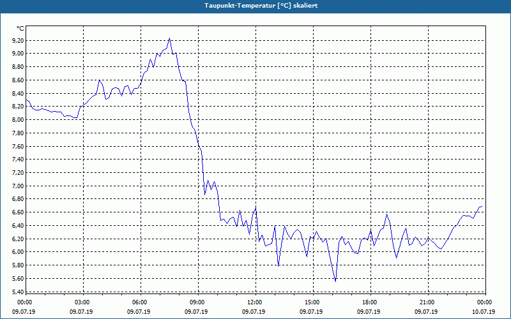The height and width of the screenshot is (319, 511).
Task: Click the 09.07.19 date under 15:00
Action: pos(311,312)
